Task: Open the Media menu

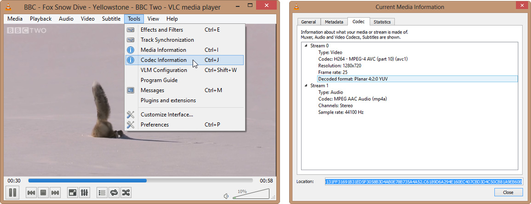Action: coord(15,19)
